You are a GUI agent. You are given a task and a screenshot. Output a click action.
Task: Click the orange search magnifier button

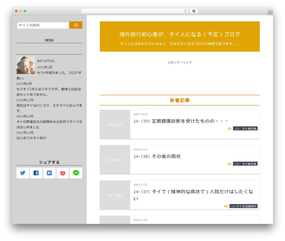pos(76,25)
